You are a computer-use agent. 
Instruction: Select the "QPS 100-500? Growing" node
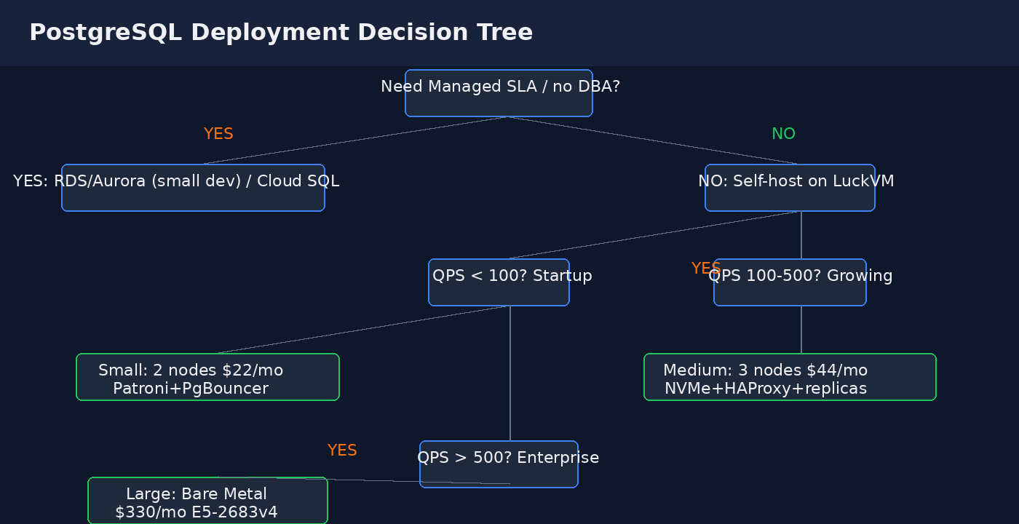click(x=790, y=282)
